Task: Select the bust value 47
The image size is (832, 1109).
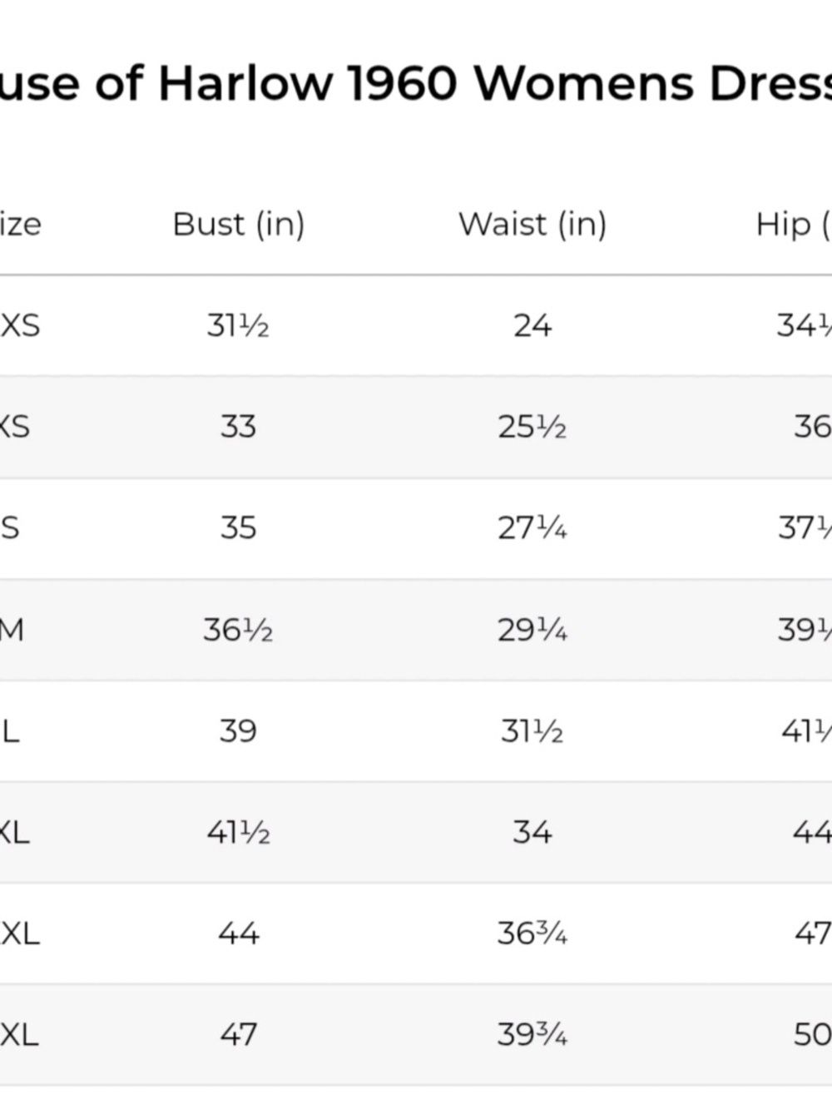Action: pyautogui.click(x=238, y=1035)
